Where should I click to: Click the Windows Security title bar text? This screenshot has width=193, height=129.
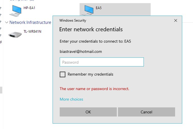click(72, 20)
